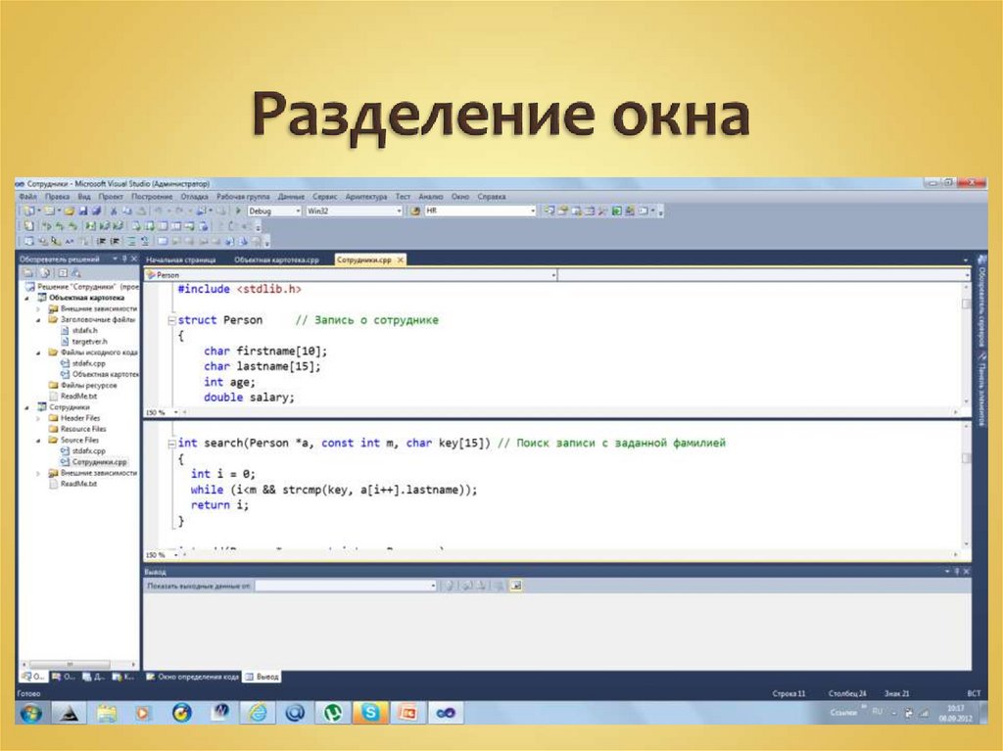Collapse the int search function block
1003x751 pixels.
pyautogui.click(x=171, y=444)
